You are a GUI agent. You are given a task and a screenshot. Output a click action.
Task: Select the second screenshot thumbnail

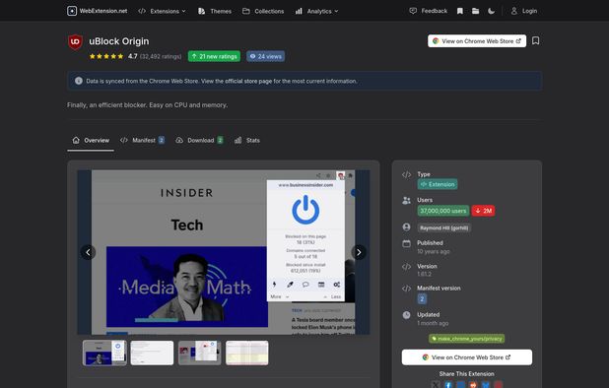[152, 353]
